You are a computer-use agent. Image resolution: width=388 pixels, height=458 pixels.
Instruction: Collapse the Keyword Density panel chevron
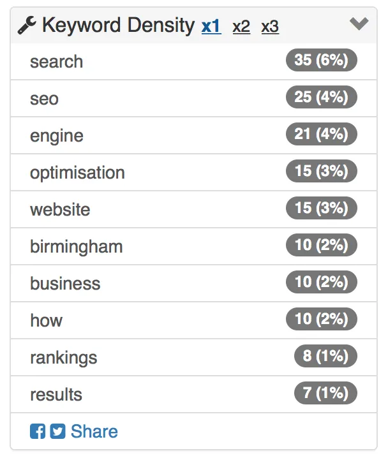pyautogui.click(x=359, y=24)
